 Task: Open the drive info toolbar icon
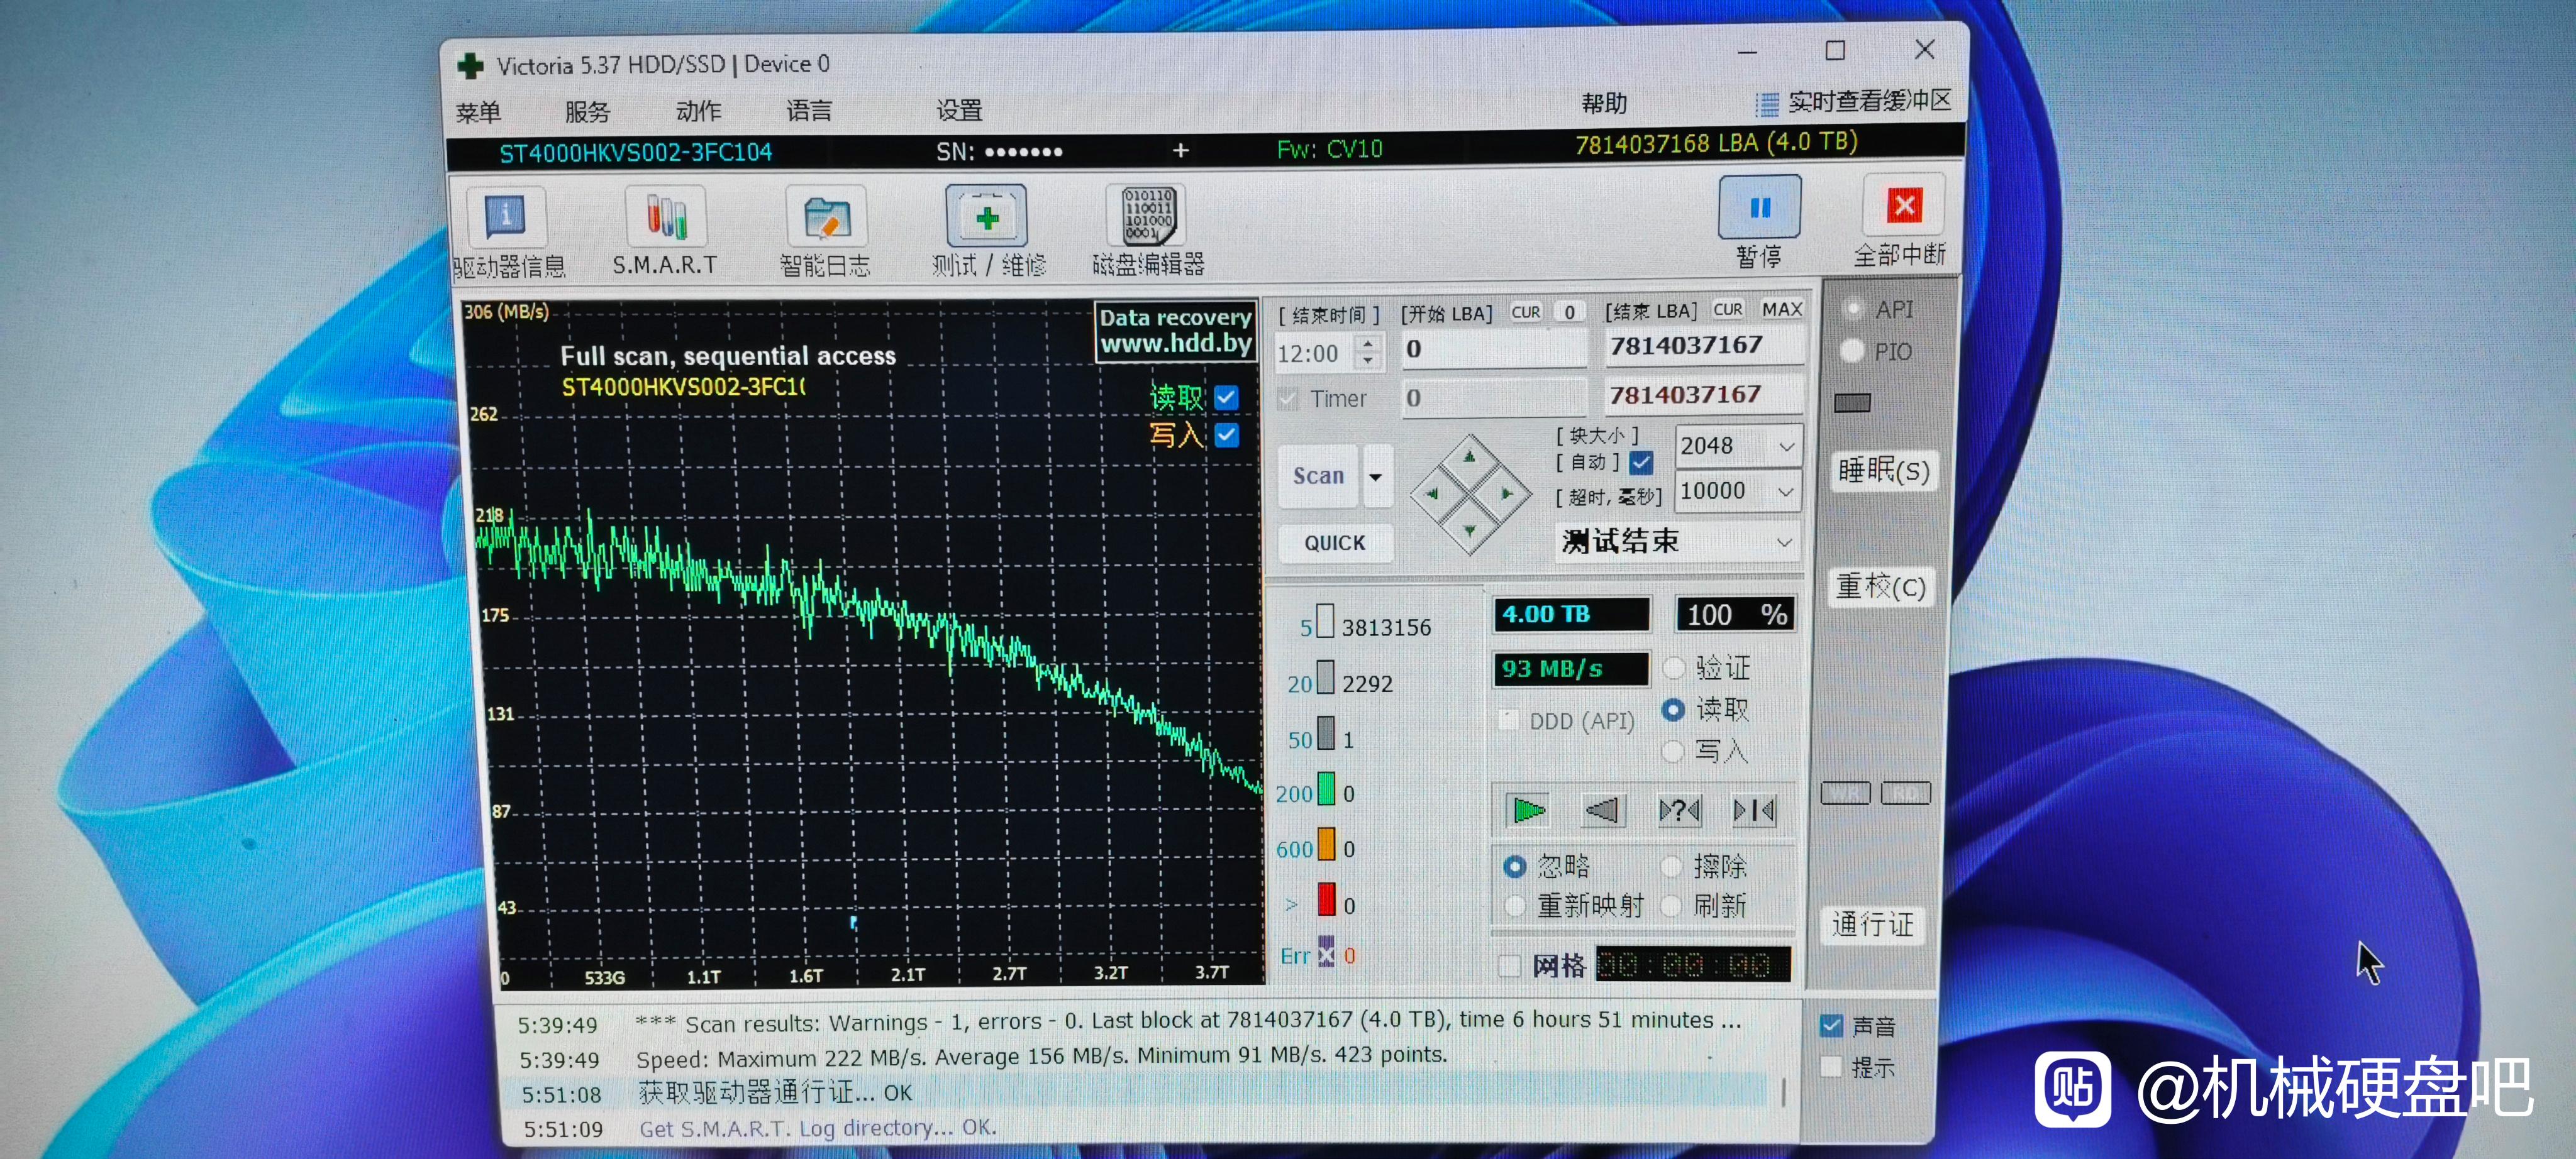pos(506,216)
